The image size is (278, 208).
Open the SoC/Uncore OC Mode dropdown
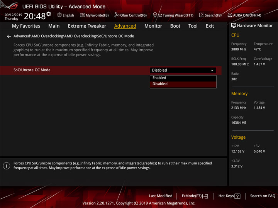coord(183,70)
